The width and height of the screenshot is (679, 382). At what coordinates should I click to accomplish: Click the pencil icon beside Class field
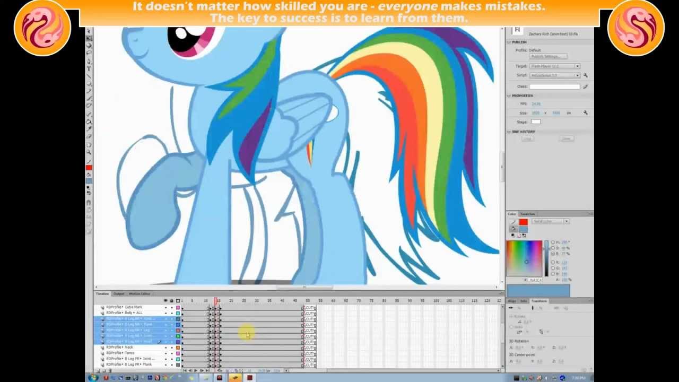coord(585,86)
